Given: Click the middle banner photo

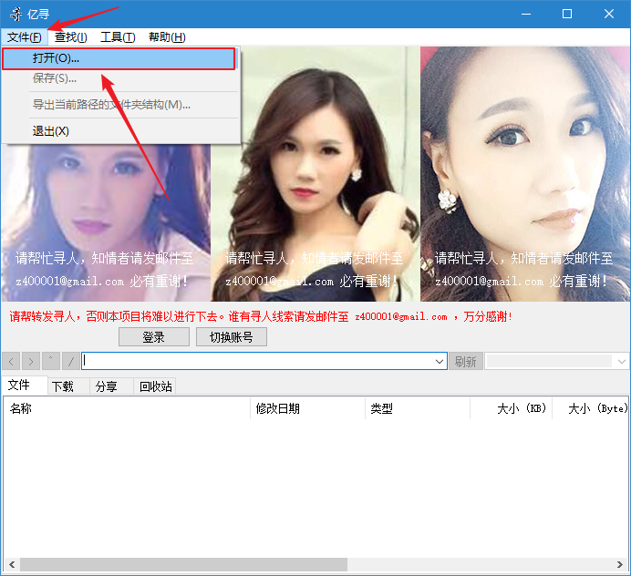Looking at the screenshot, I should pos(315,174).
